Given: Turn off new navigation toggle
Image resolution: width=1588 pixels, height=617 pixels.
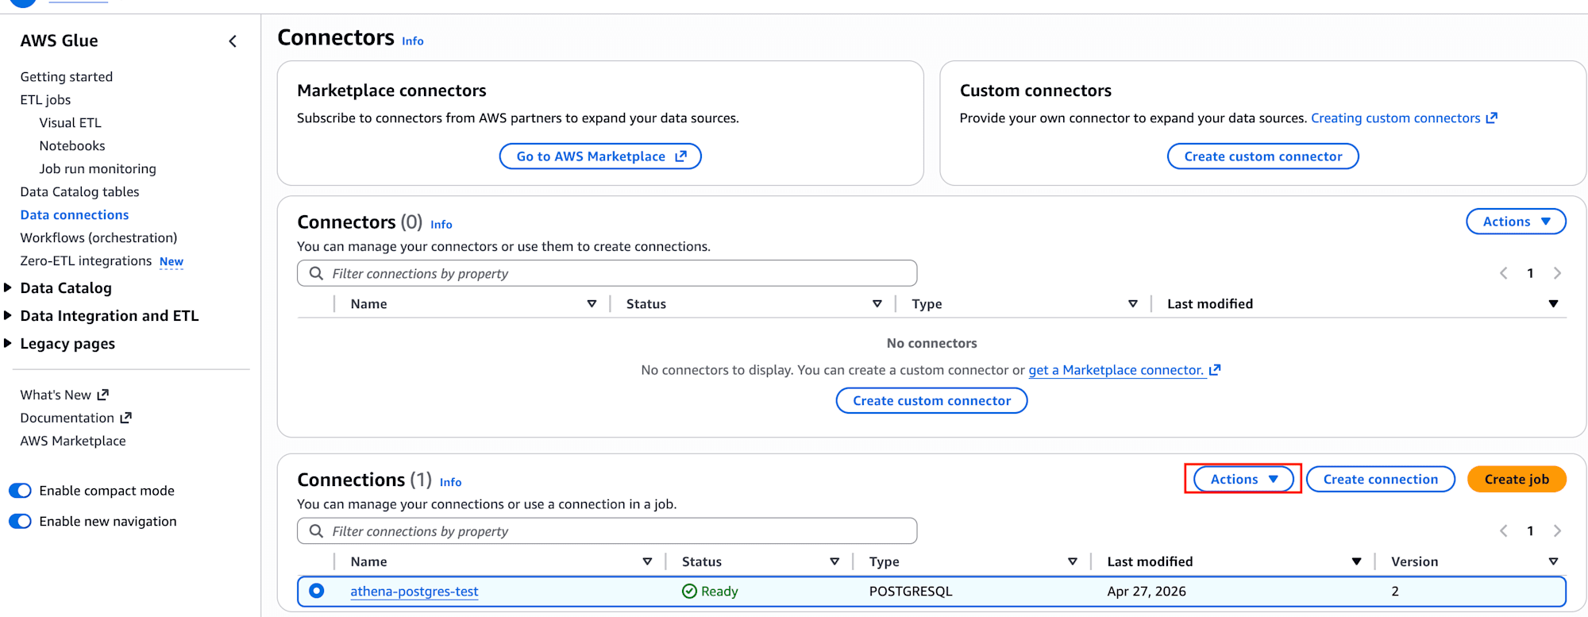Looking at the screenshot, I should coord(20,522).
